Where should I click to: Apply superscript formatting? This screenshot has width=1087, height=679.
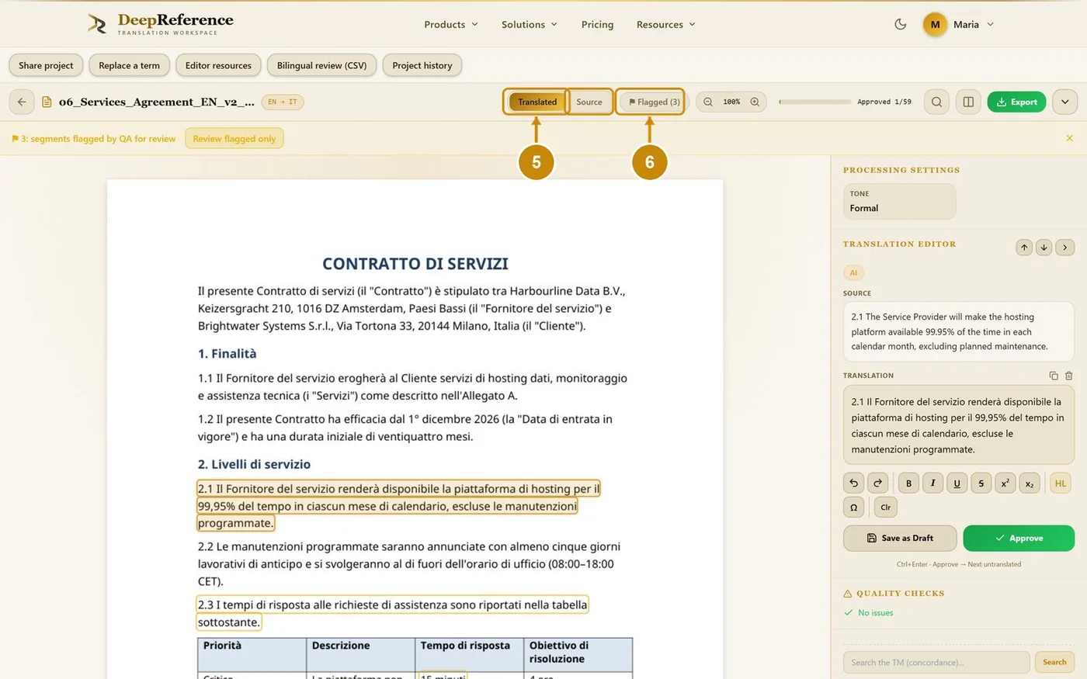[1005, 483]
